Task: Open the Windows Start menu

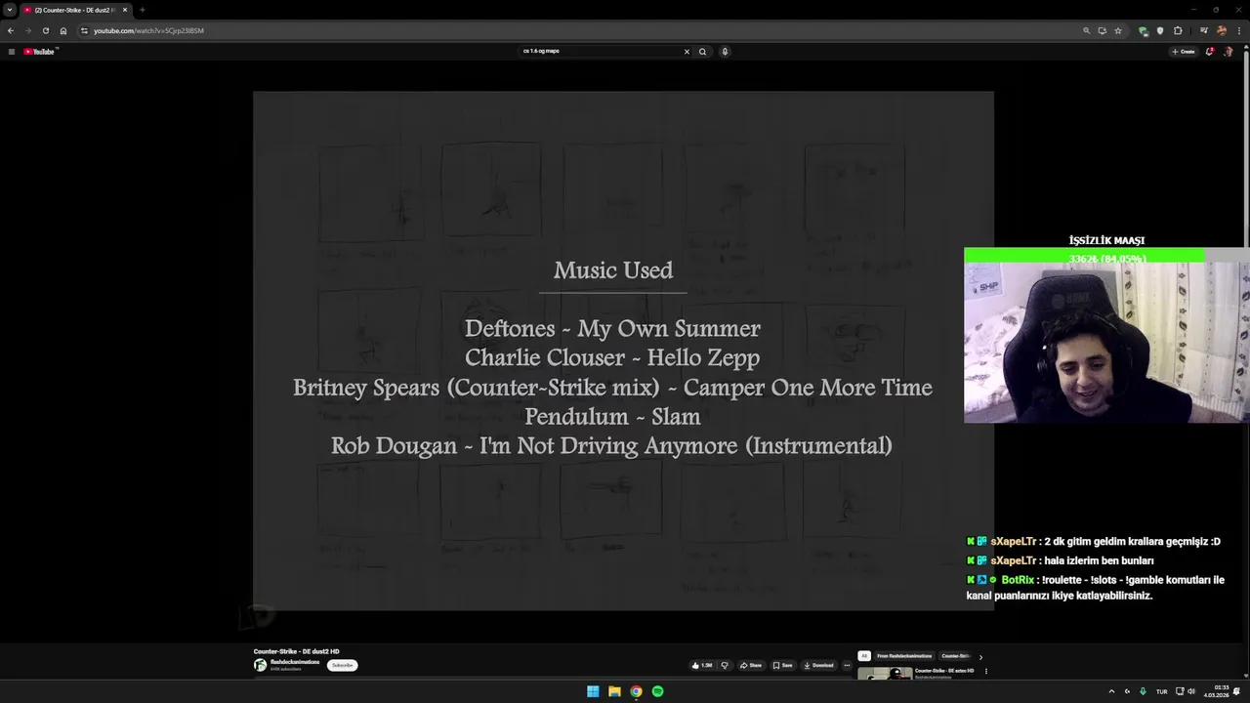Action: coord(593,691)
